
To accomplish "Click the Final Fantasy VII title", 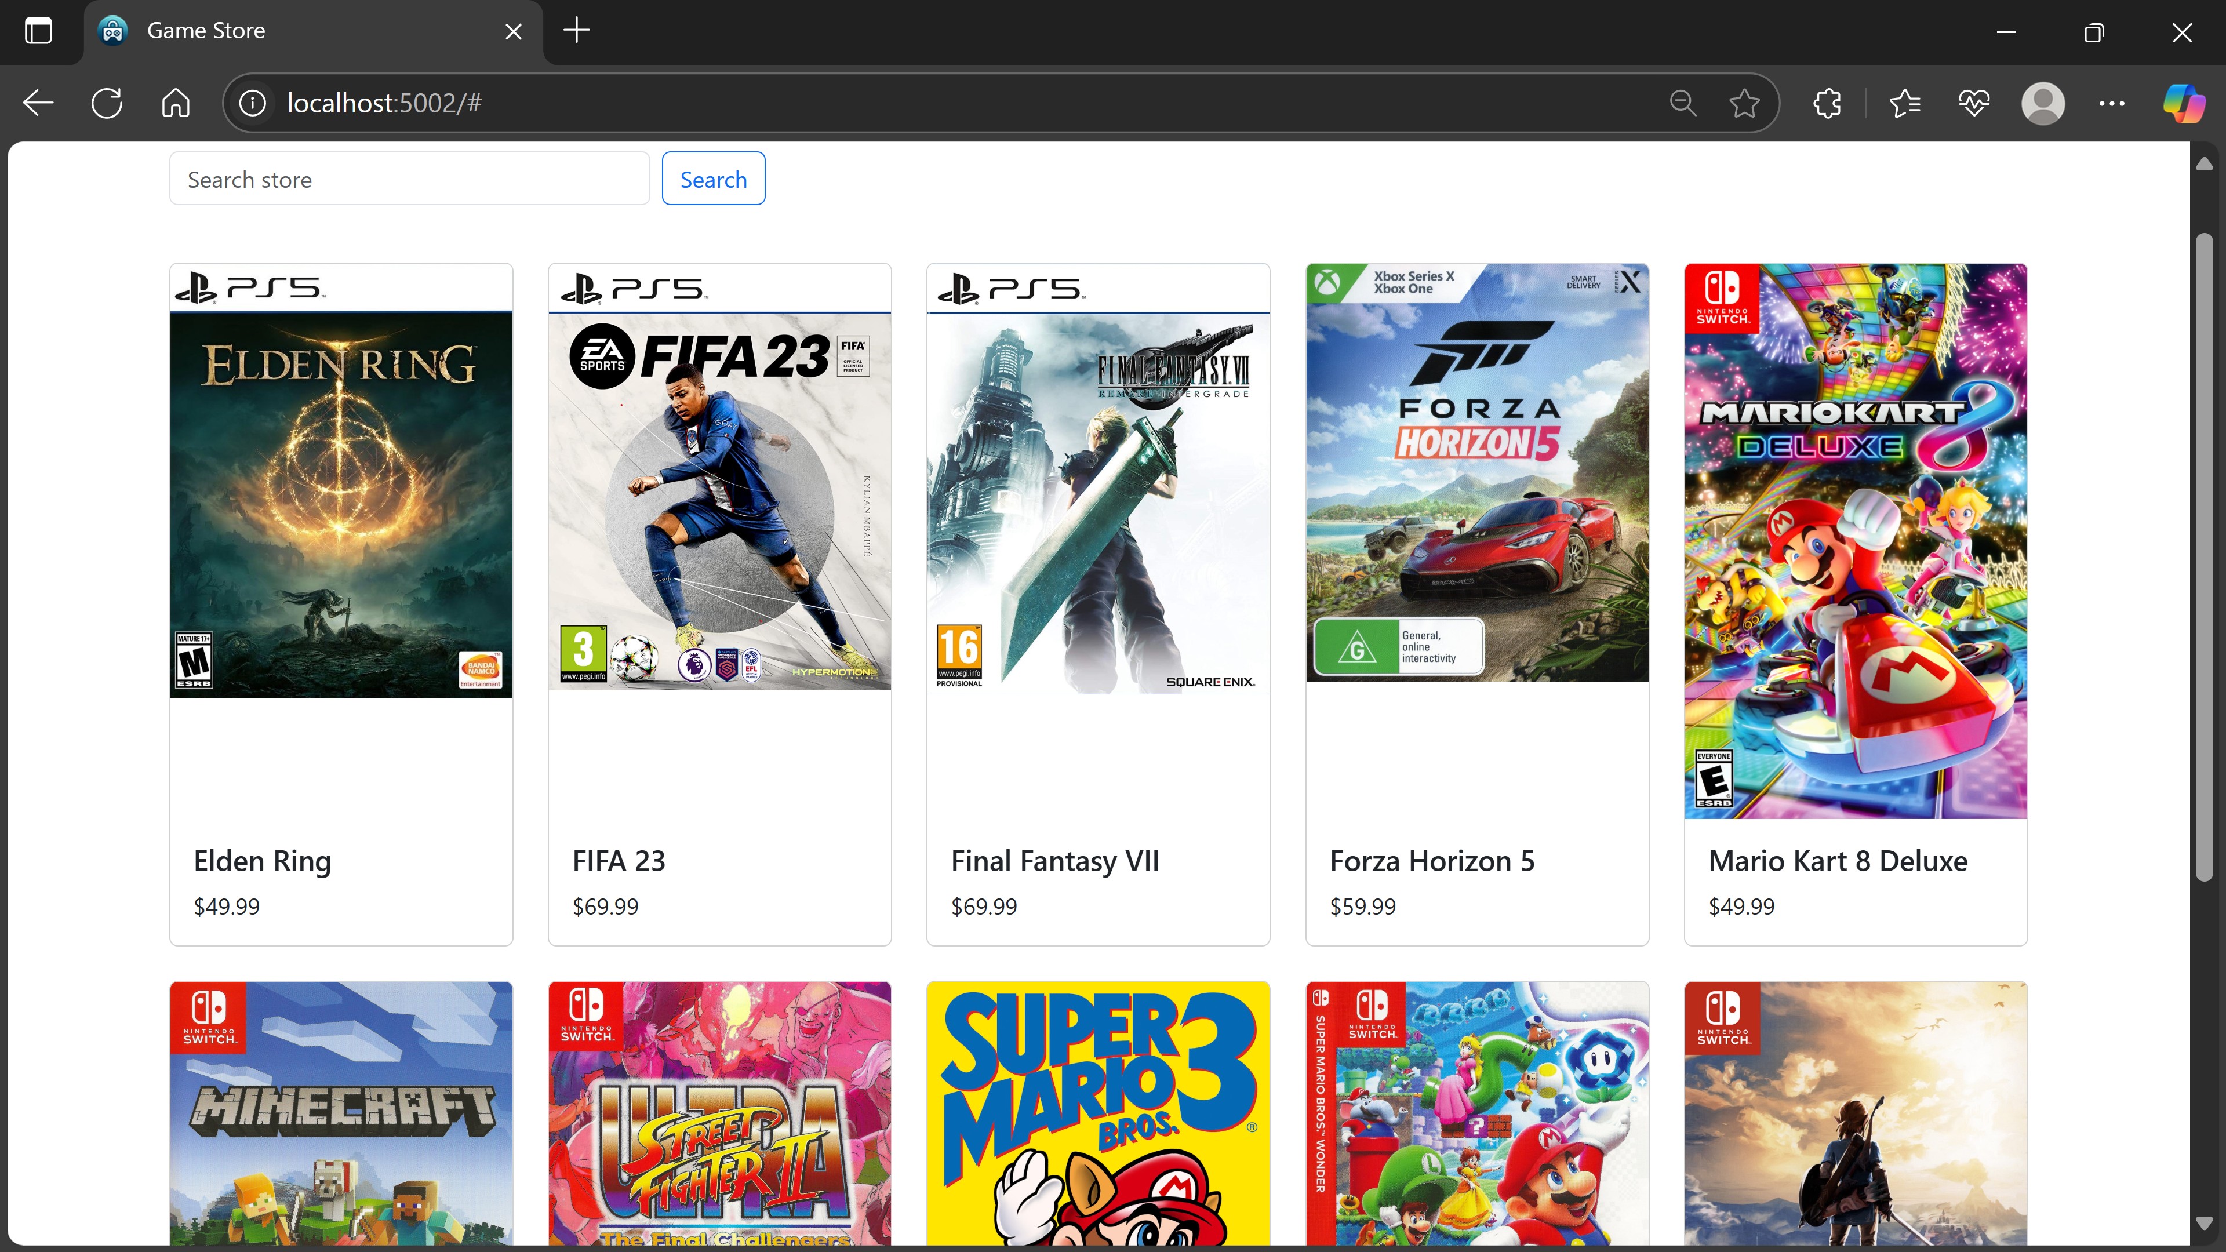I will point(1055,861).
